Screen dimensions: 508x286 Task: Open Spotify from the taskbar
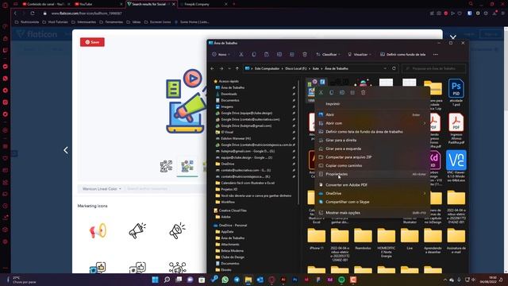(341, 280)
